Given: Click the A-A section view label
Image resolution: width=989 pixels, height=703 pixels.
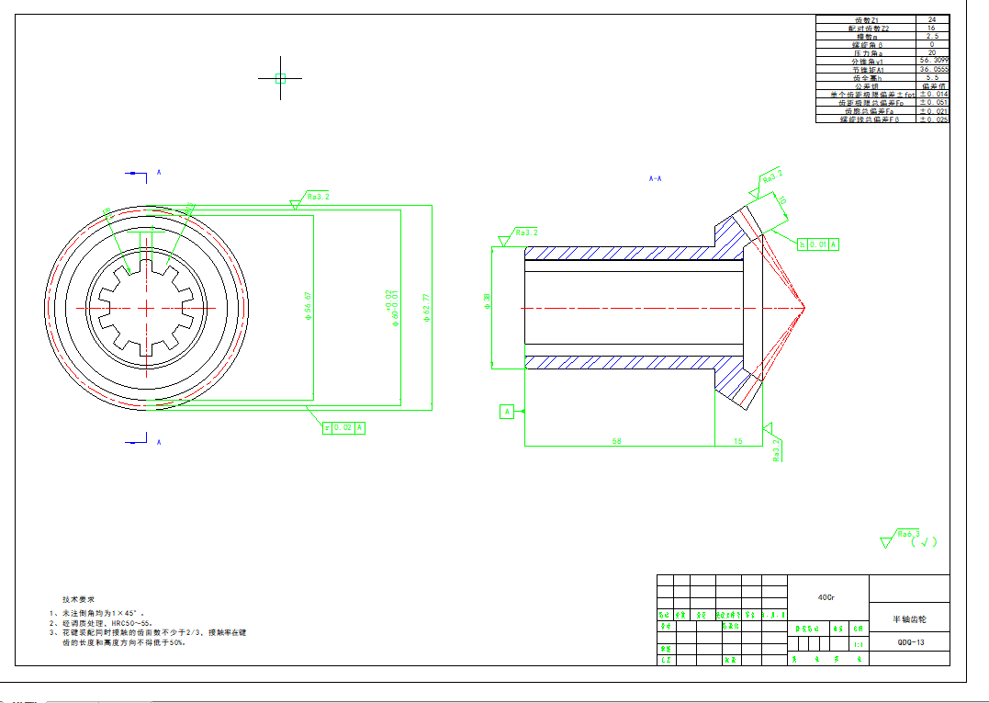Looking at the screenshot, I should 656,179.
